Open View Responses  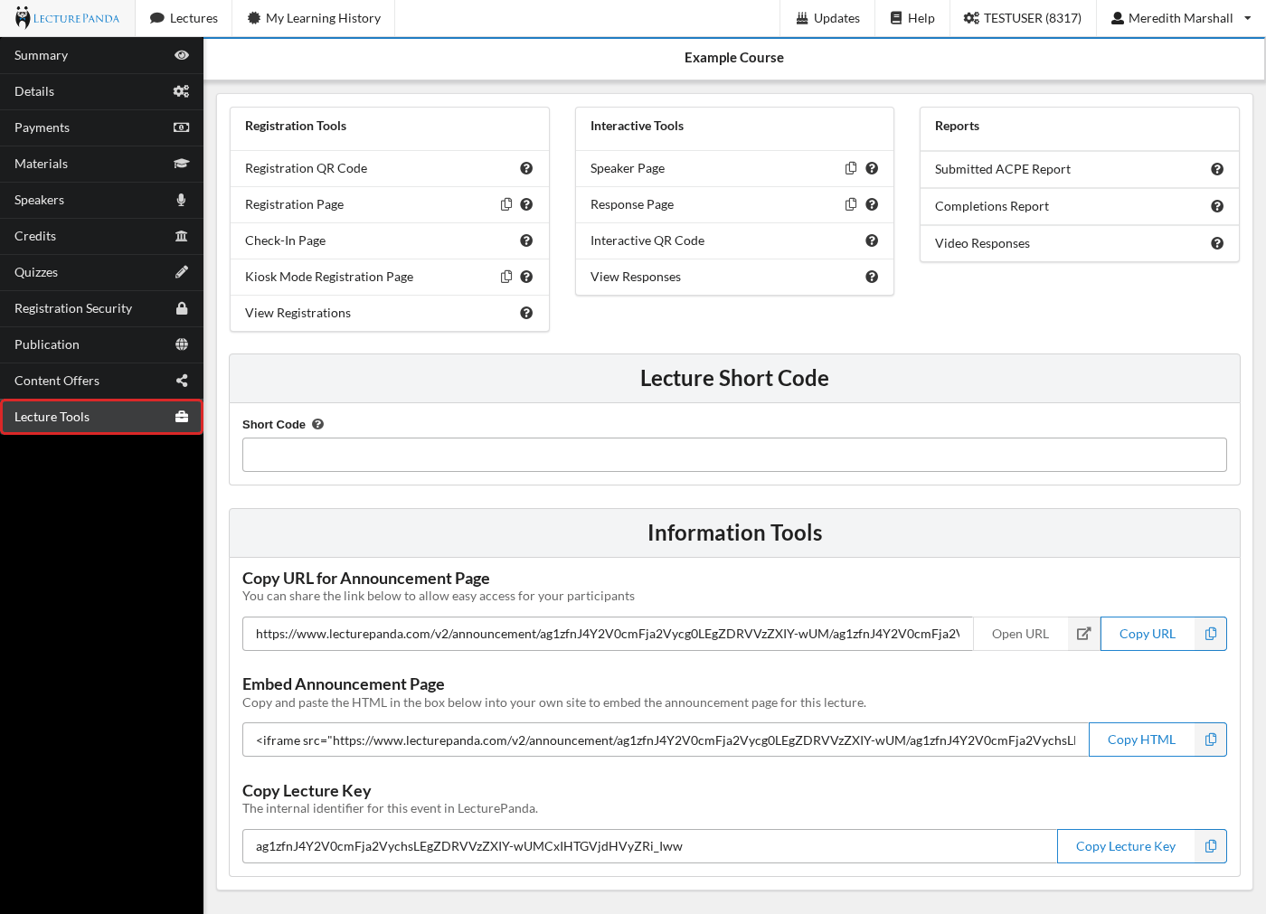click(x=636, y=277)
